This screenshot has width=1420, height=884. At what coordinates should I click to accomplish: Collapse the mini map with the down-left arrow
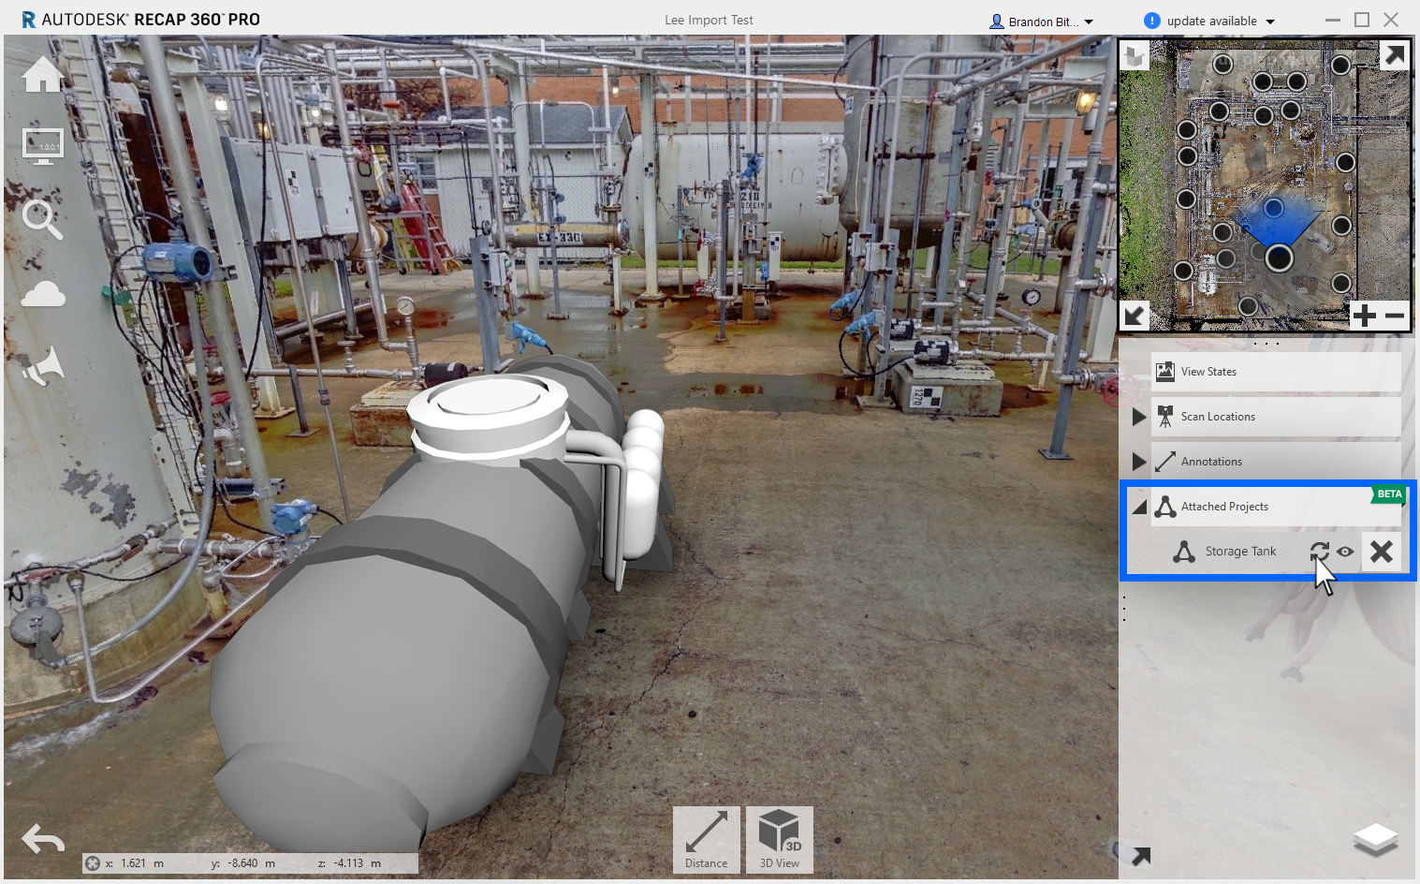click(1135, 316)
